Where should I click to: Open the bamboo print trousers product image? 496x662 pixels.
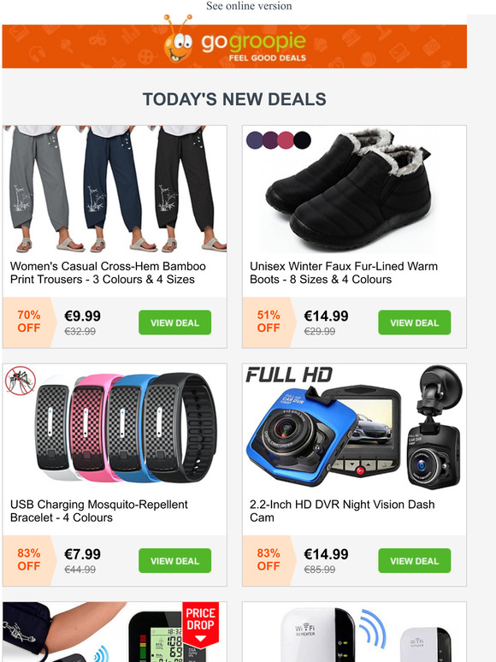click(x=115, y=189)
